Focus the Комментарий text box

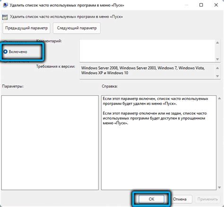coord(147,50)
